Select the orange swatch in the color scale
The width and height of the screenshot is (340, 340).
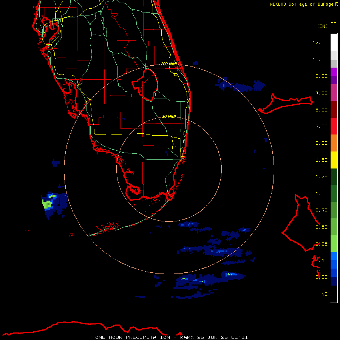point(334,143)
